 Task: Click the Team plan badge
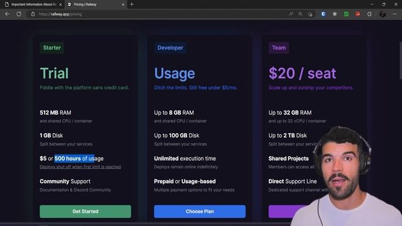tap(279, 48)
